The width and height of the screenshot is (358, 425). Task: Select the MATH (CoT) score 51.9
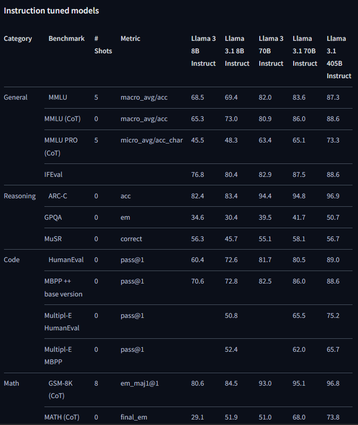[x=231, y=417]
